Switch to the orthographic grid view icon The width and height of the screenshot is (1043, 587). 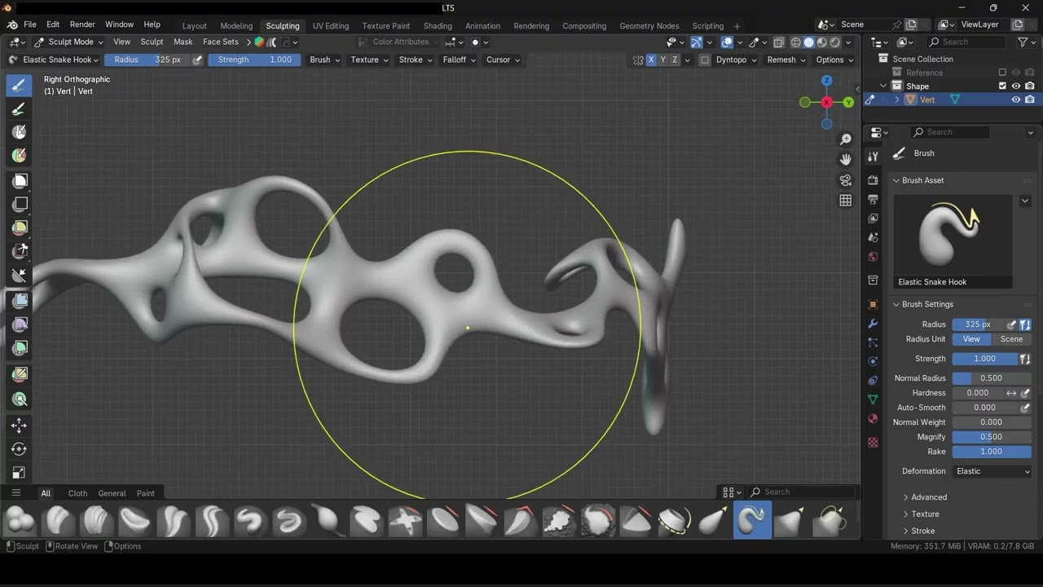pyautogui.click(x=846, y=201)
